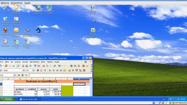Click the Mozilla Firefox desktop icon
The image size is (187, 105).
pyautogui.click(x=5, y=32)
